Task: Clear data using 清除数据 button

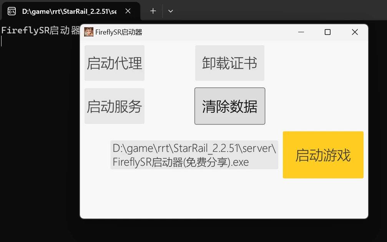Action: [230, 106]
